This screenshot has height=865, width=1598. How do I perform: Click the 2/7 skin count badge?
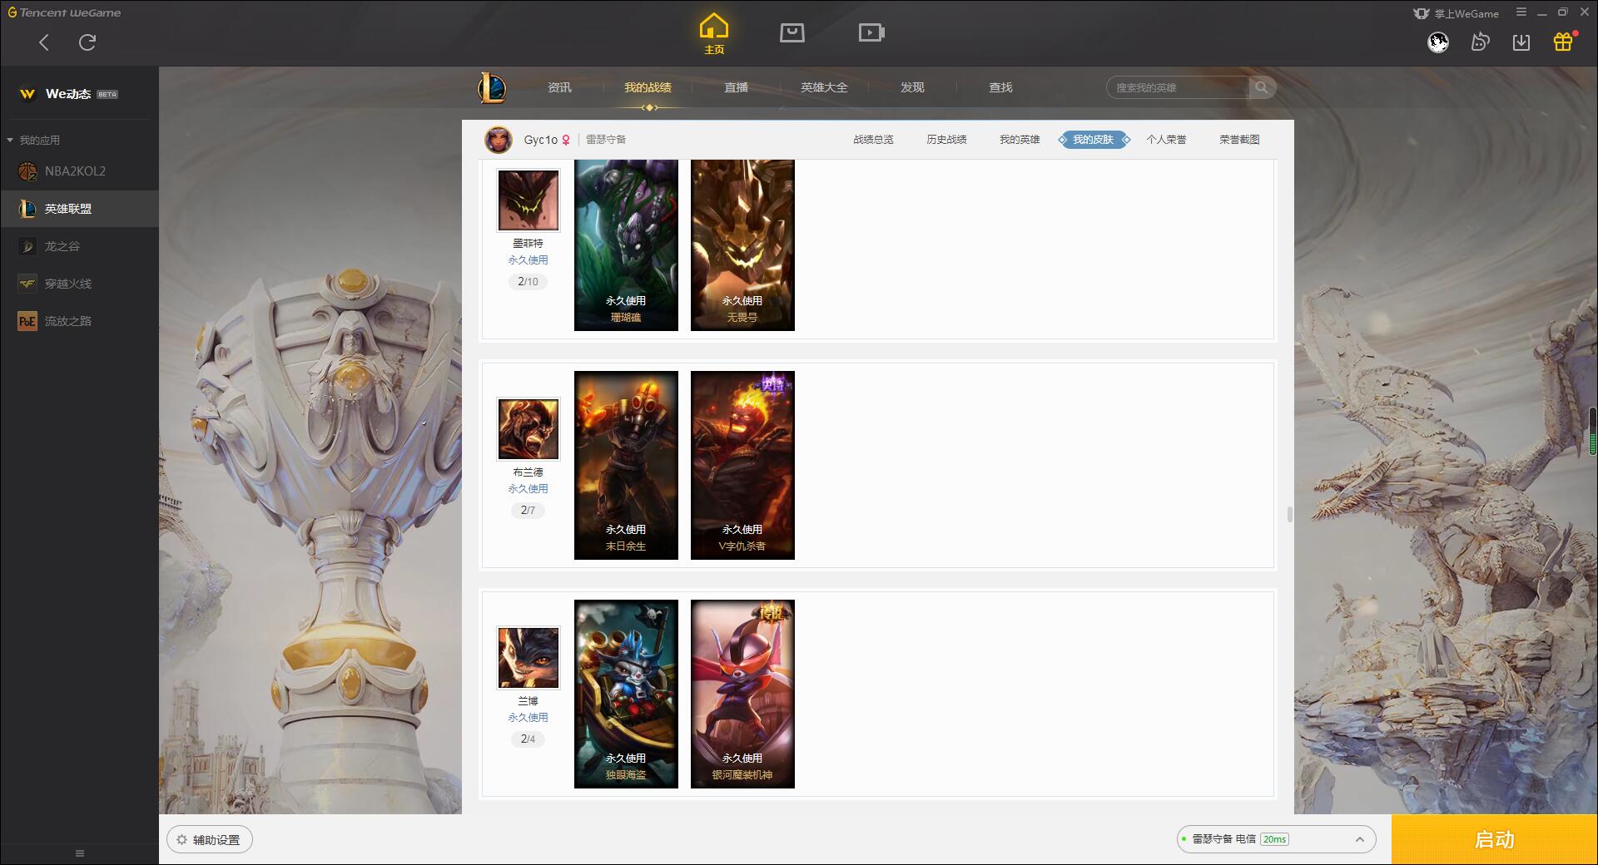click(x=528, y=511)
